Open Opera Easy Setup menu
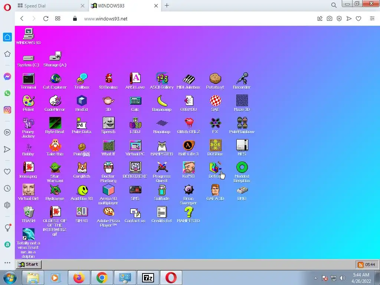Image resolution: width=380 pixels, height=285 pixels. click(x=372, y=19)
